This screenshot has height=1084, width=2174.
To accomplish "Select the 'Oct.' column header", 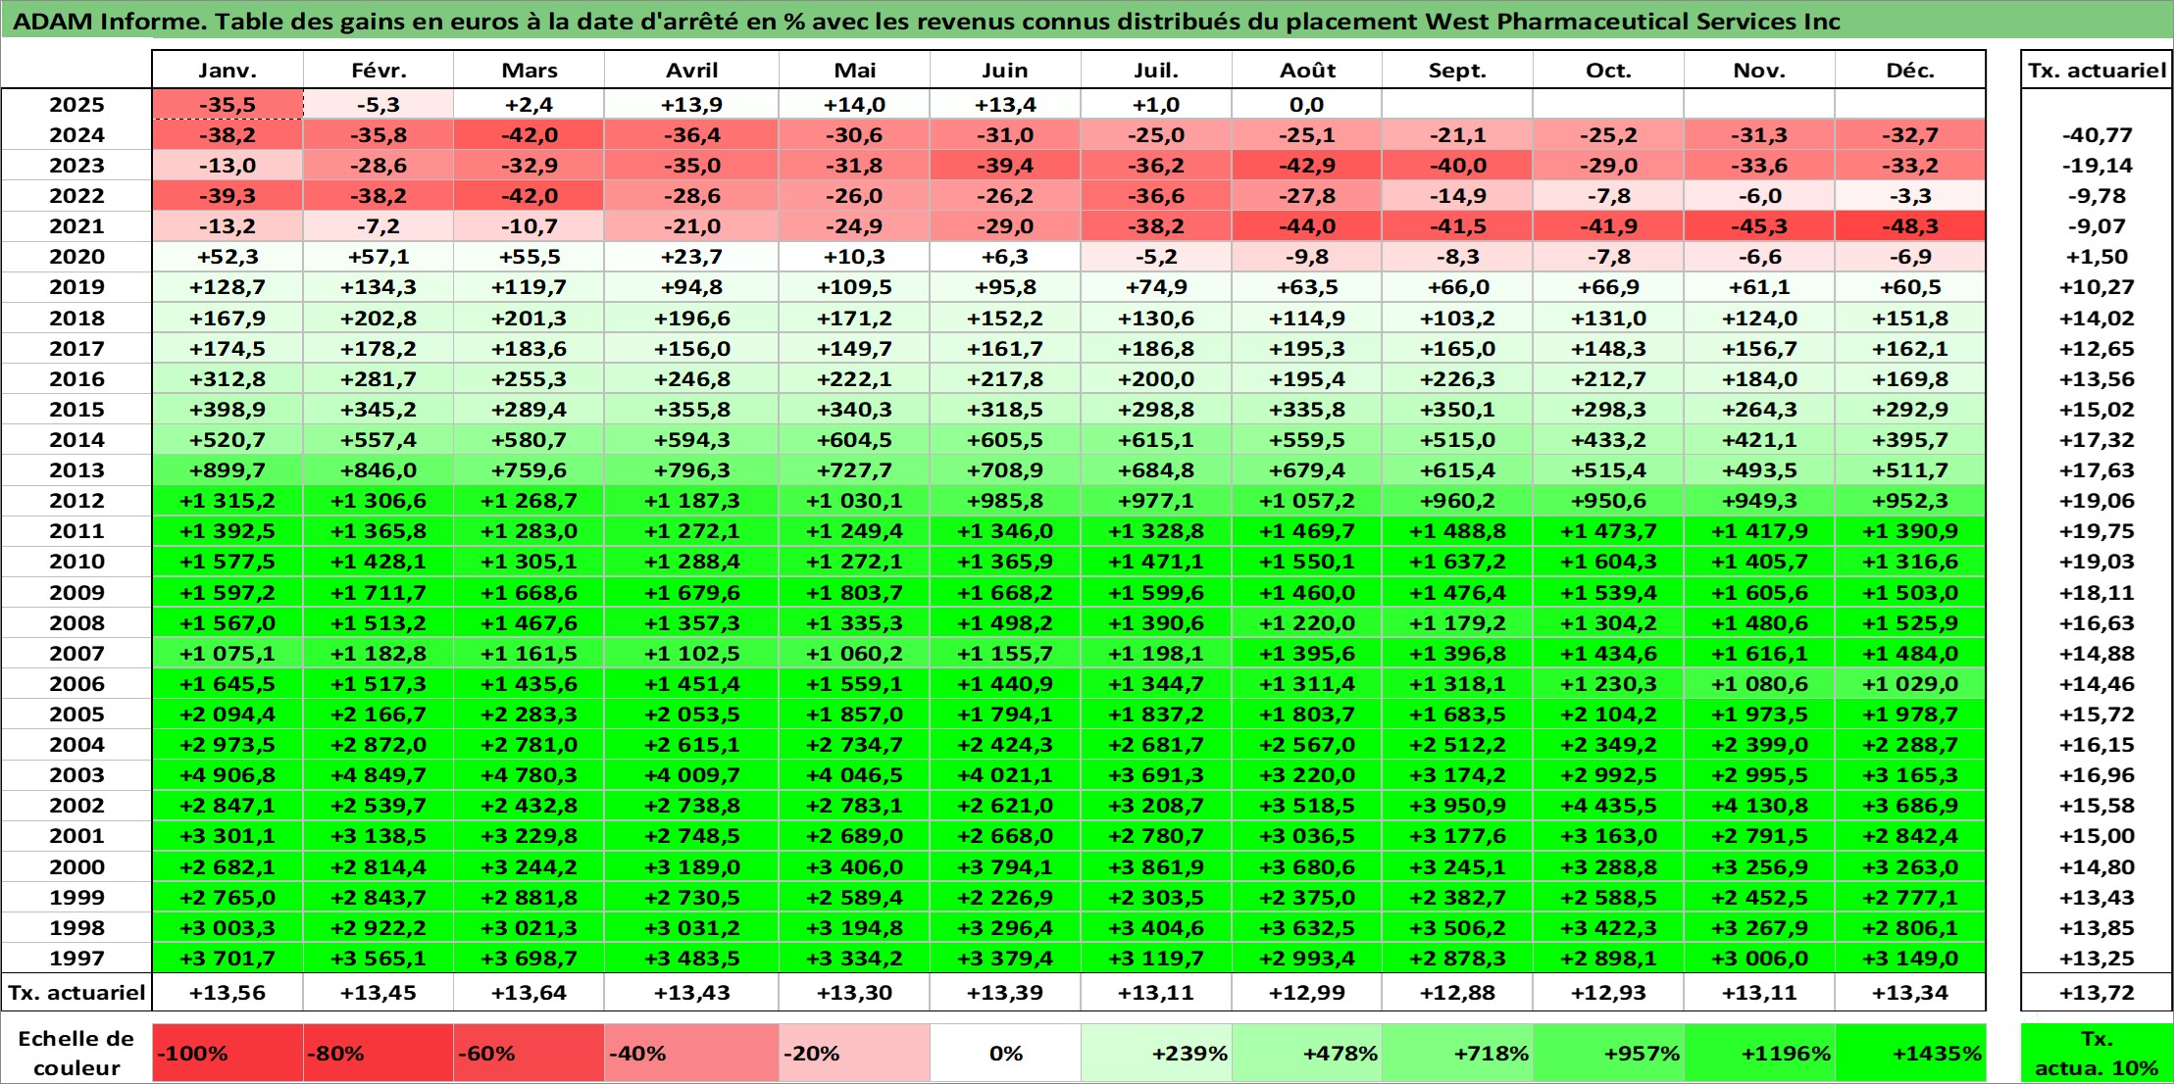I will click(x=1608, y=70).
